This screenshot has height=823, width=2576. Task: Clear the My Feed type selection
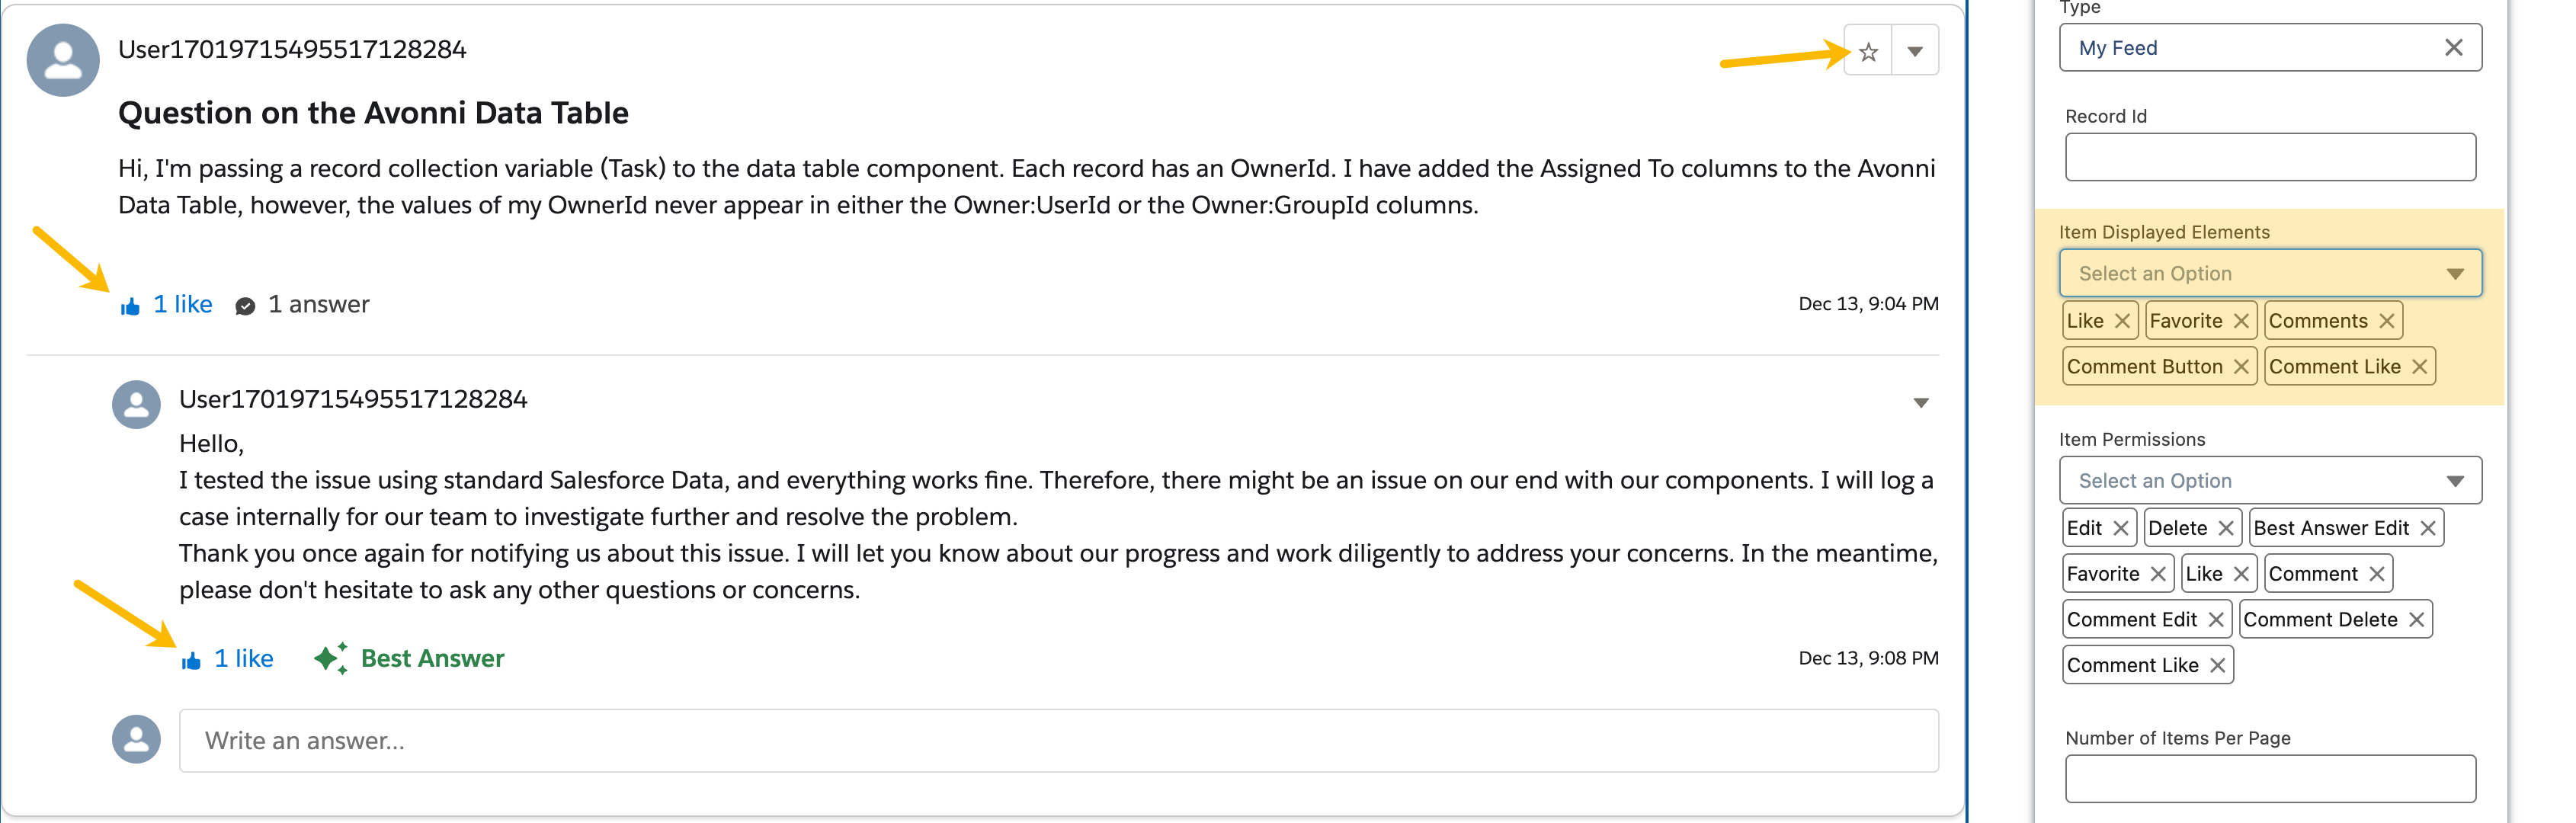coord(2453,48)
